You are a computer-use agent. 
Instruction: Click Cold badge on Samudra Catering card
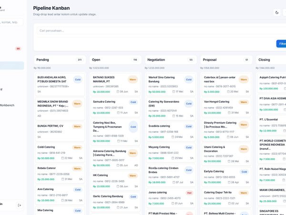(x=133, y=102)
